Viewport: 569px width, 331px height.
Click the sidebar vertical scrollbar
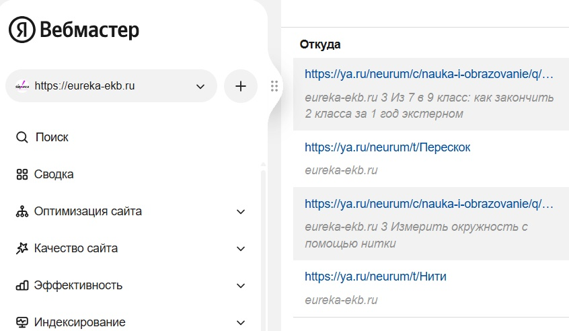point(263,249)
